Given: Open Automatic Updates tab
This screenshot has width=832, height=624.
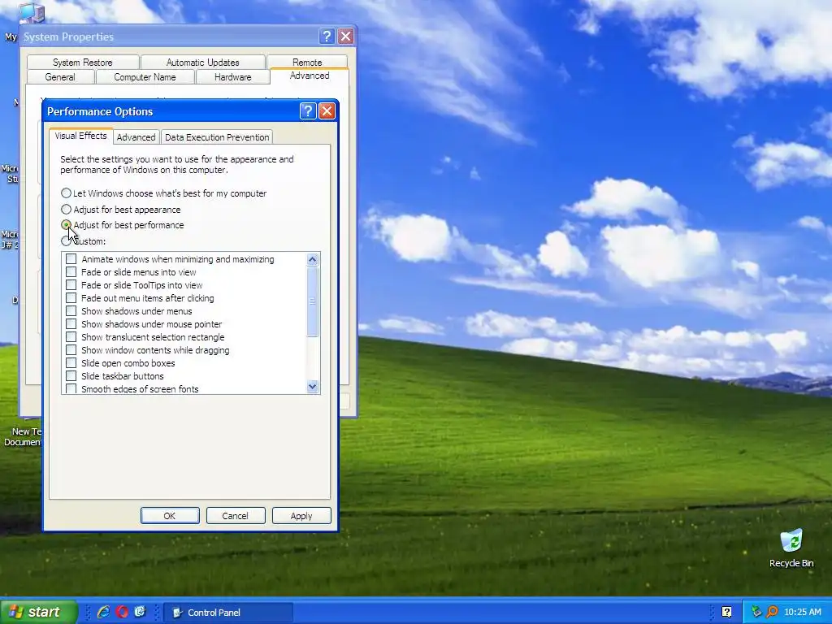Looking at the screenshot, I should tap(202, 62).
